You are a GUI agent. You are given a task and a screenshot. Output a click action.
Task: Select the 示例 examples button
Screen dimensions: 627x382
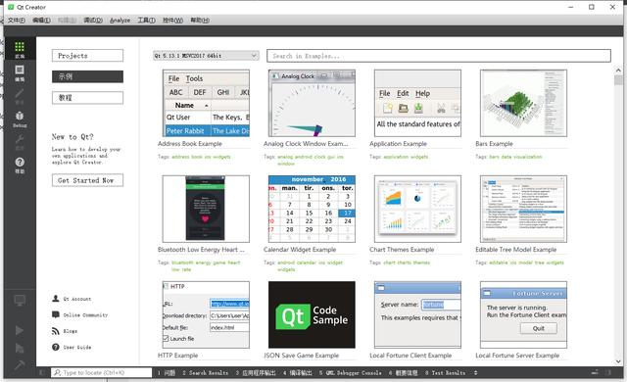[x=87, y=76]
